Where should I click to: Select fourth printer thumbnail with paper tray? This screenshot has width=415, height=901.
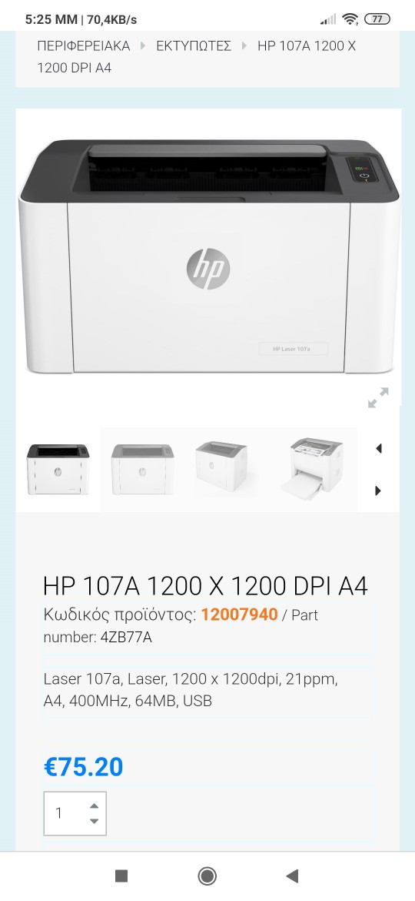[312, 469]
